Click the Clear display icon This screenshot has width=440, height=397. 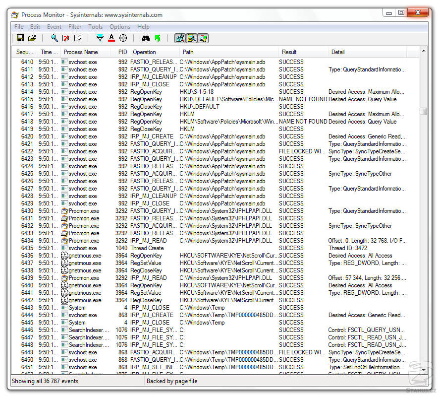(77, 38)
